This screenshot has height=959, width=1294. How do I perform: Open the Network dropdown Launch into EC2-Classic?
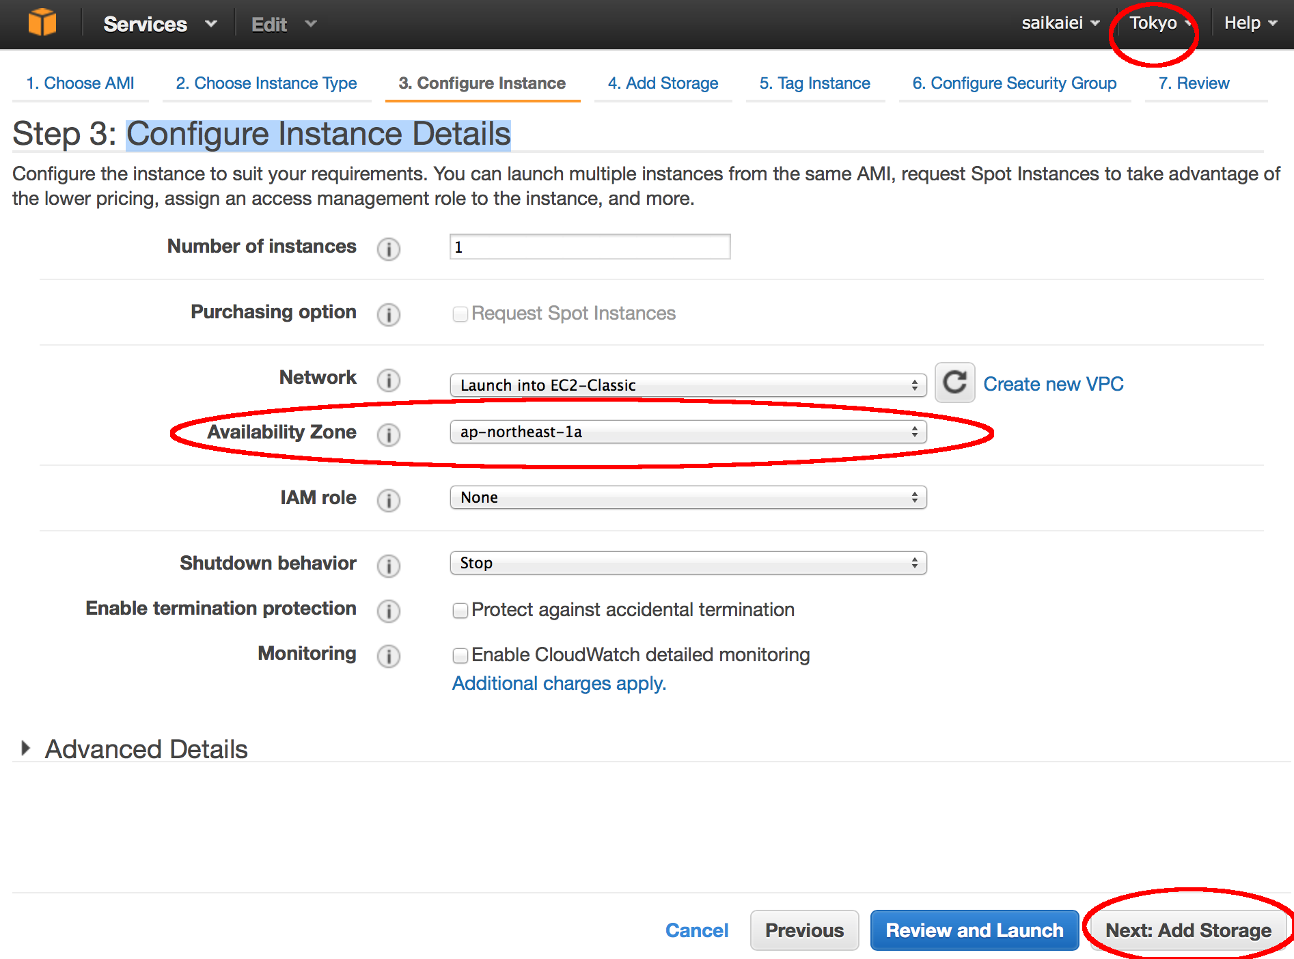pos(688,385)
